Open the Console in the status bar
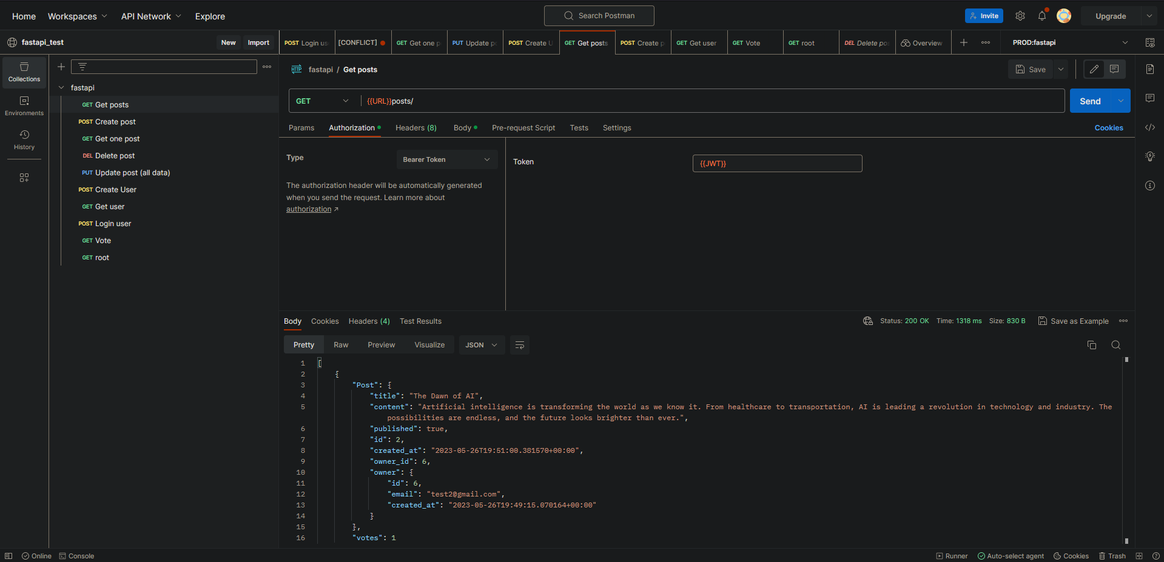The image size is (1164, 562). point(76,556)
